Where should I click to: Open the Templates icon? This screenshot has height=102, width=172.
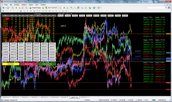99,8
